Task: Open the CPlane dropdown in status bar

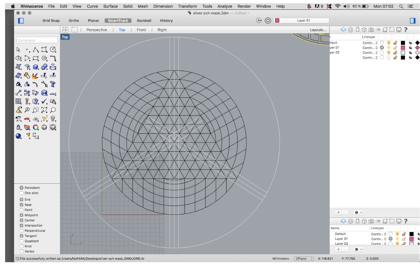Action: 304,259
